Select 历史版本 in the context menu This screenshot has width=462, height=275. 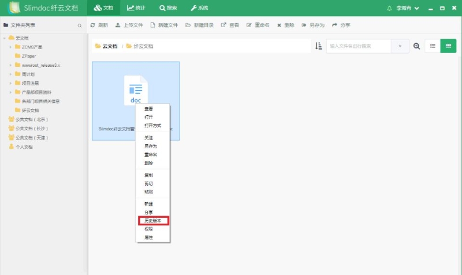pos(153,220)
